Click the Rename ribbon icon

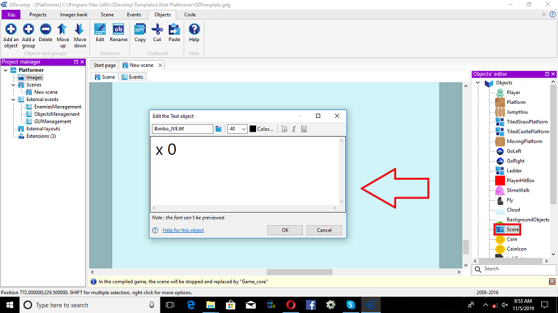click(118, 29)
